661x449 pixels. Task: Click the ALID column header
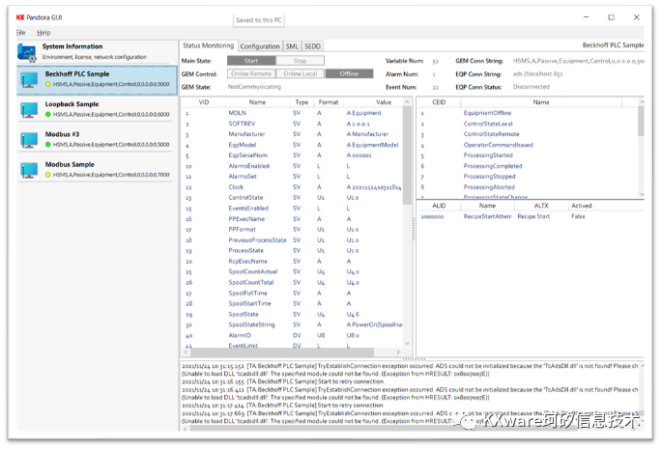439,206
